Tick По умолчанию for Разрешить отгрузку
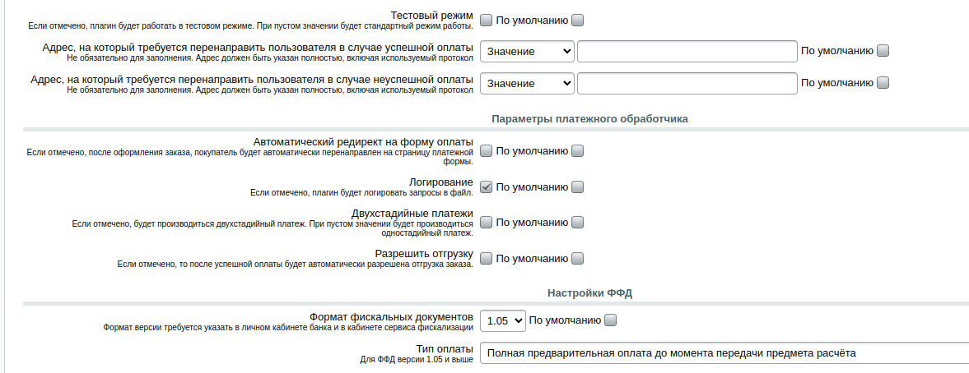This screenshot has width=969, height=373. point(577,259)
